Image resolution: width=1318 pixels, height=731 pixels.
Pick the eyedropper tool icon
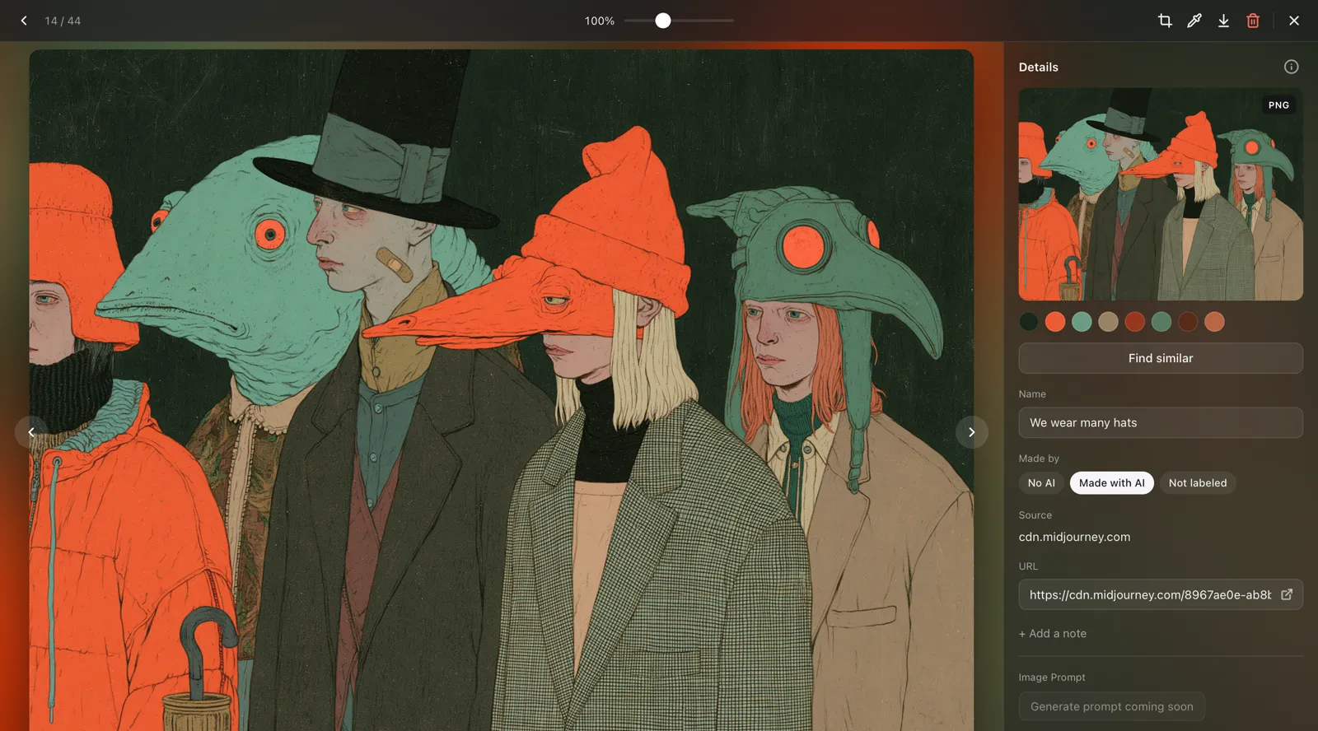[x=1194, y=21]
